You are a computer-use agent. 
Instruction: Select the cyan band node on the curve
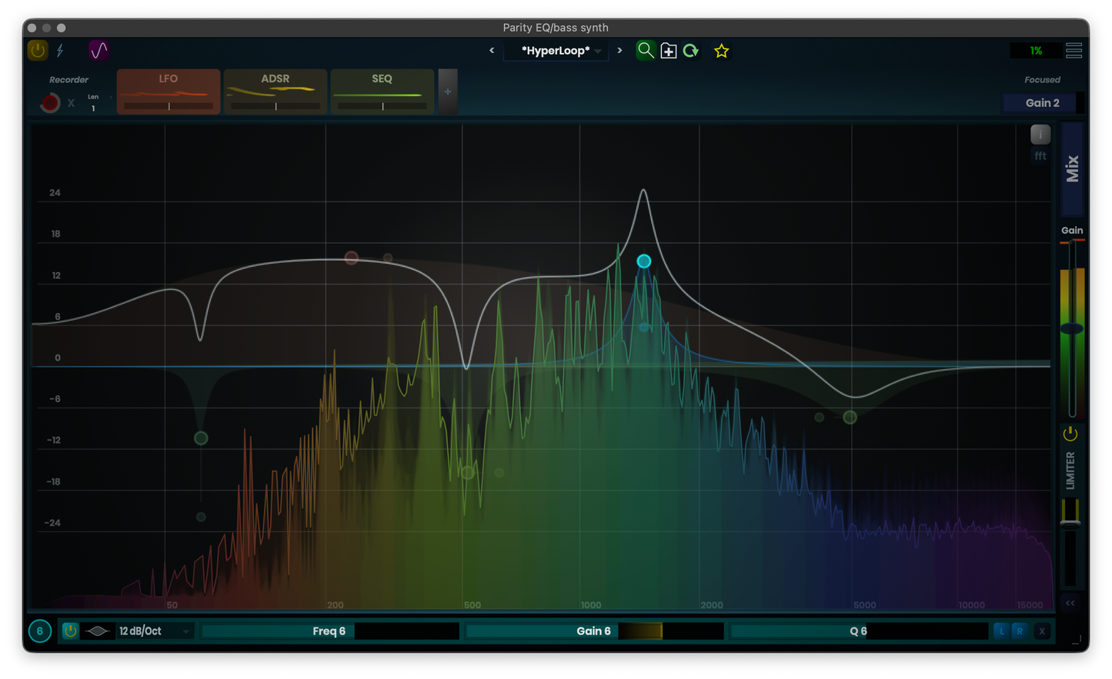(x=644, y=261)
